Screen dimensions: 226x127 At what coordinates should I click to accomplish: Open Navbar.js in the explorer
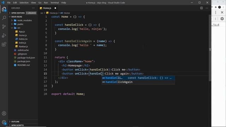point(23,47)
